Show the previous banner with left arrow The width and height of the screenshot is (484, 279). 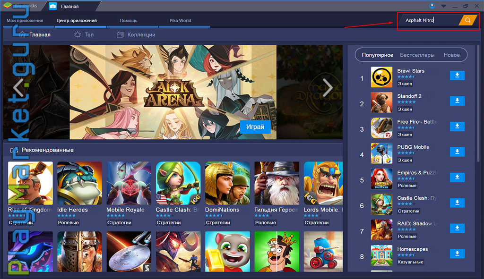pos(18,87)
